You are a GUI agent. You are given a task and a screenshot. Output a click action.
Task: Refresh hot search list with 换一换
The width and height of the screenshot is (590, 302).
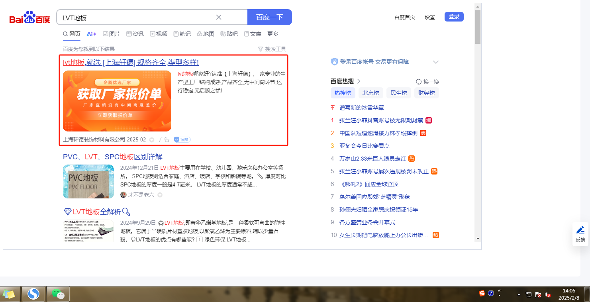427,82
